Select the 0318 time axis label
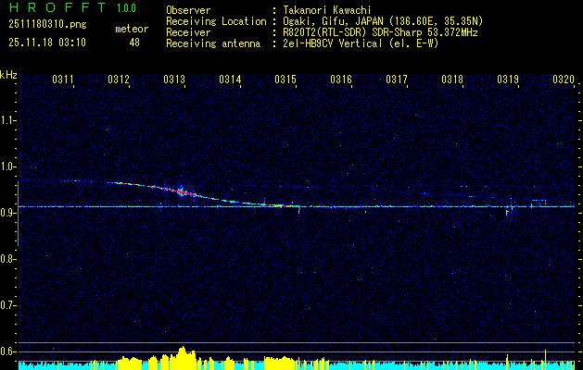 coord(452,80)
